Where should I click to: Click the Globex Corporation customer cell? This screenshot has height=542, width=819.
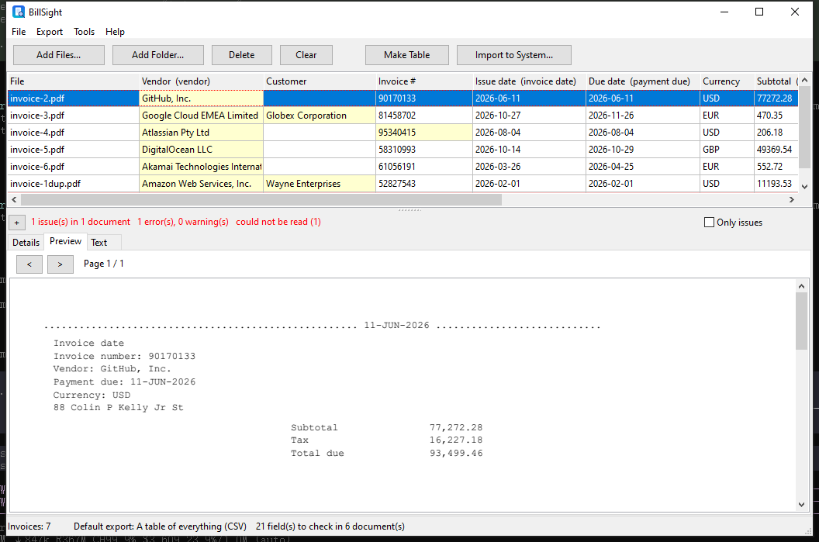[319, 116]
